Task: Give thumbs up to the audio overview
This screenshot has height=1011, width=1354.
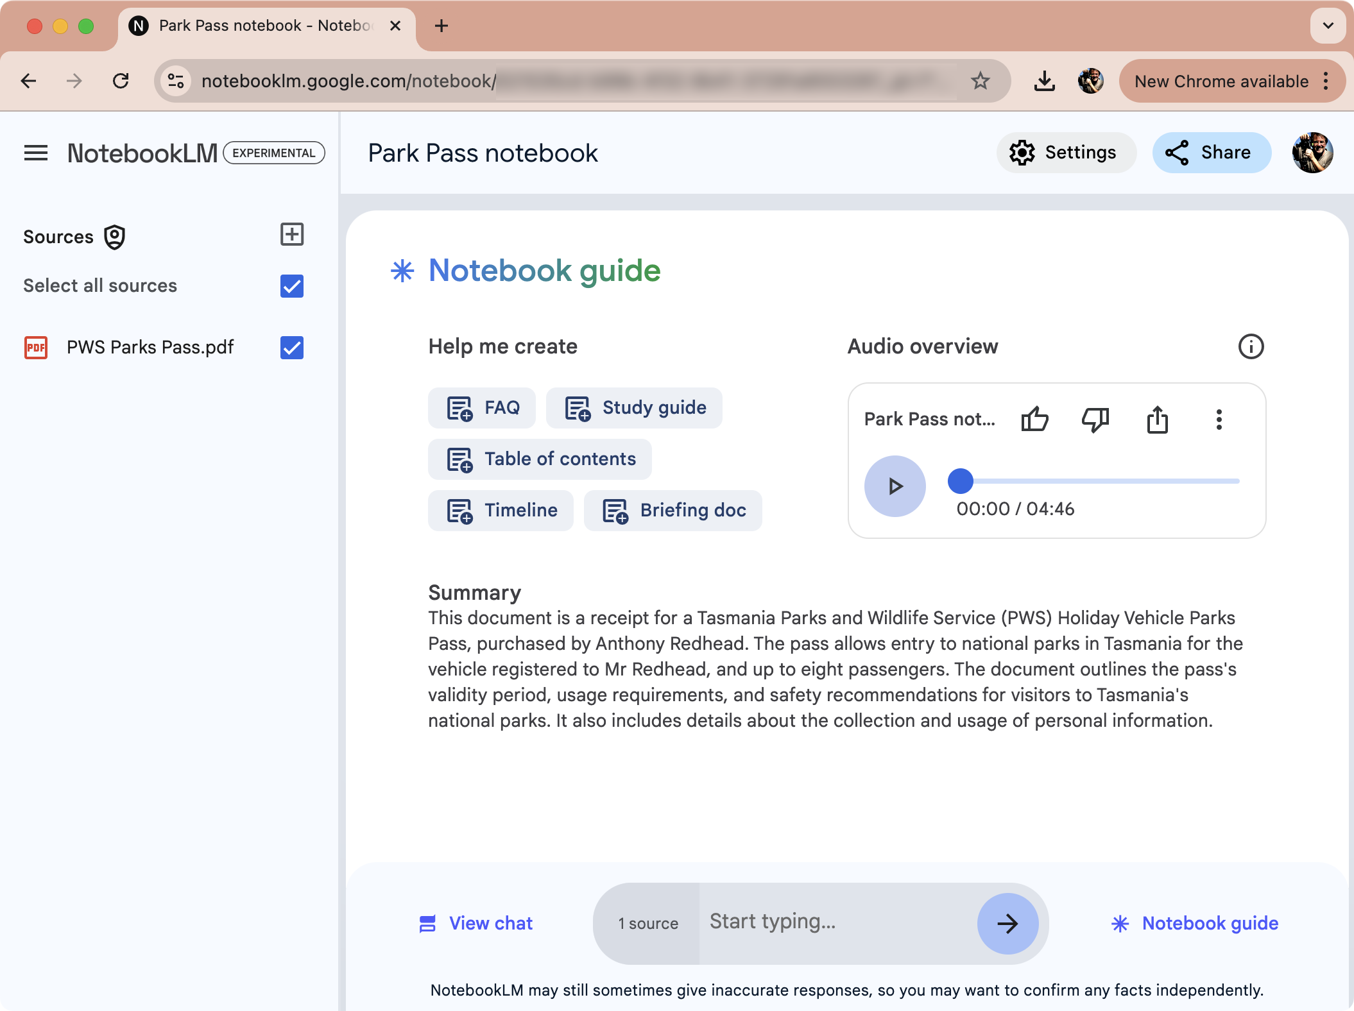Action: (x=1034, y=420)
